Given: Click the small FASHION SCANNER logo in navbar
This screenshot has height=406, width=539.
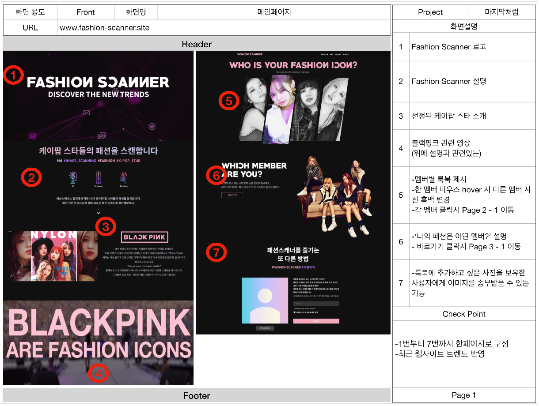Looking at the screenshot, I should (x=250, y=55).
